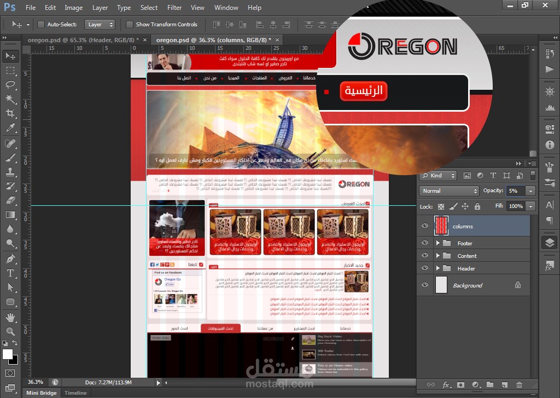Select the Dodge tool
The width and height of the screenshot is (560, 398).
coord(10,243)
